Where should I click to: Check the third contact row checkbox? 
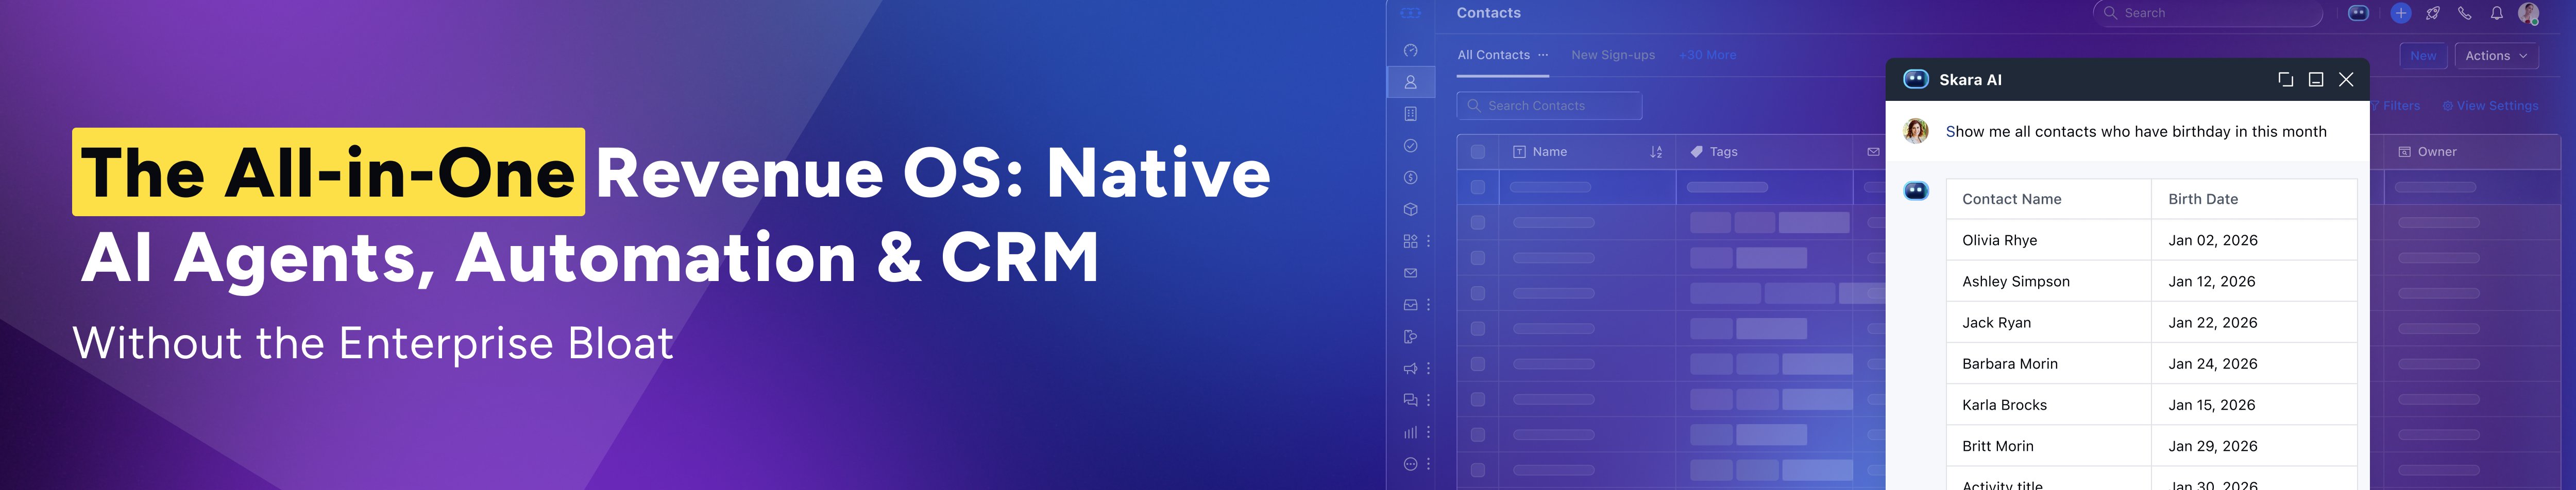[x=1478, y=258]
